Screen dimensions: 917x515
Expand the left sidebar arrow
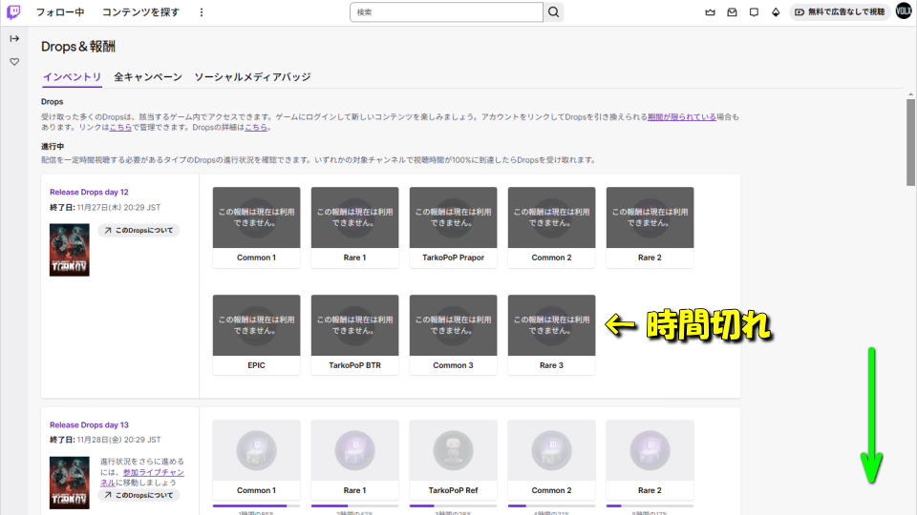(14, 38)
